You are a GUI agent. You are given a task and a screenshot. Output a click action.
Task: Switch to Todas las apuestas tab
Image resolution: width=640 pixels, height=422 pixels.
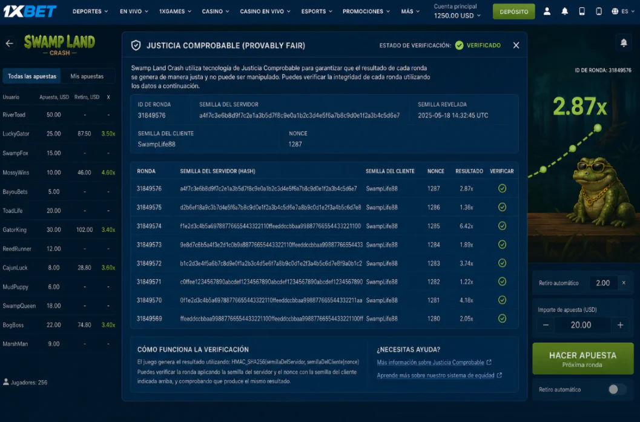pos(32,76)
